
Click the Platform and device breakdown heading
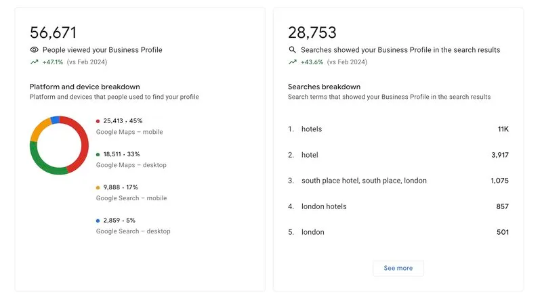[85, 87]
